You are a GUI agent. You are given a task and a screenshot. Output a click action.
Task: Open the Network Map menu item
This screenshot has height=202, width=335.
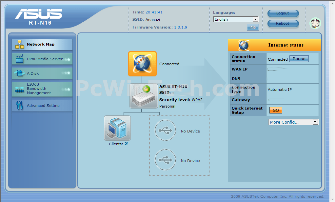point(42,45)
